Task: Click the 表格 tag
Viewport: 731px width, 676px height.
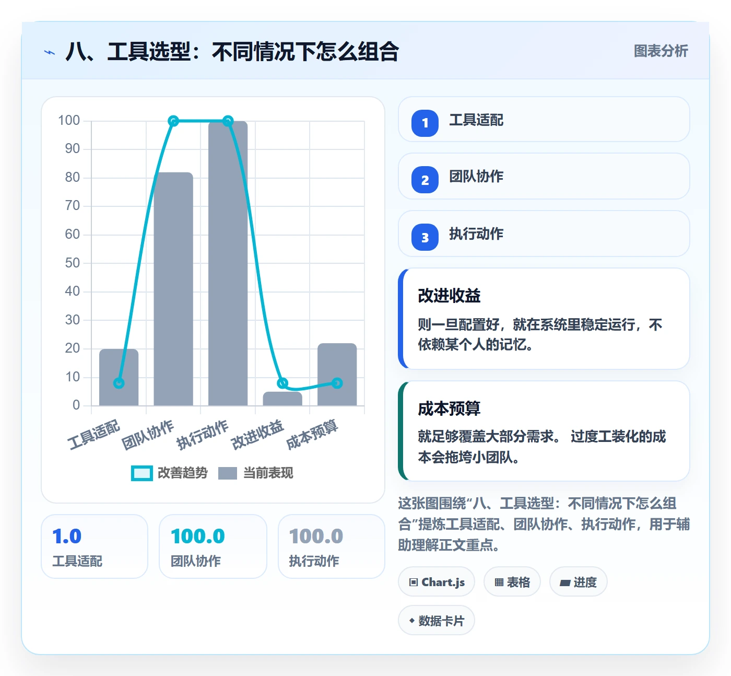Action: point(512,581)
